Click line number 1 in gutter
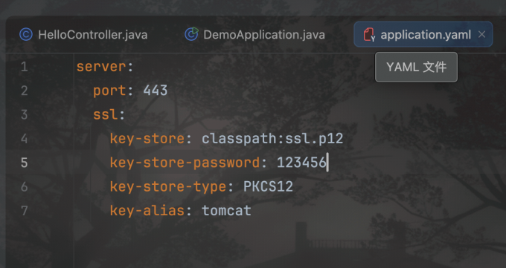The height and width of the screenshot is (268, 506). pyautogui.click(x=25, y=67)
